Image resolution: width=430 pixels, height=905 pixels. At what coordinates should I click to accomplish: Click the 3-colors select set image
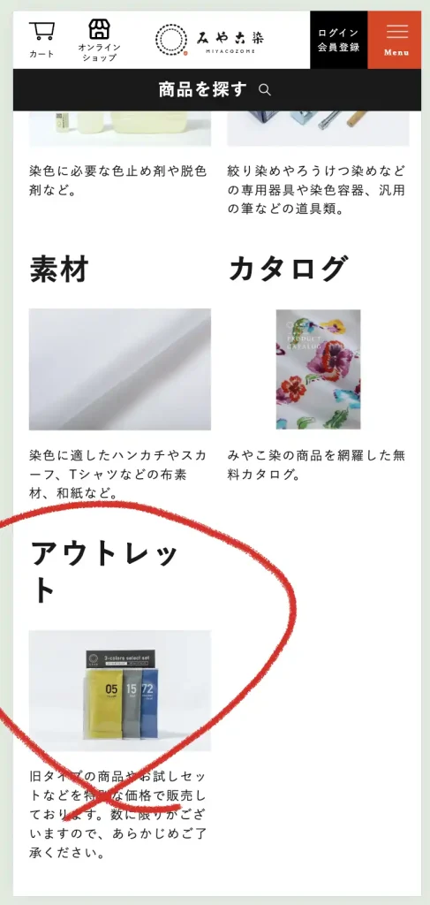tap(120, 690)
